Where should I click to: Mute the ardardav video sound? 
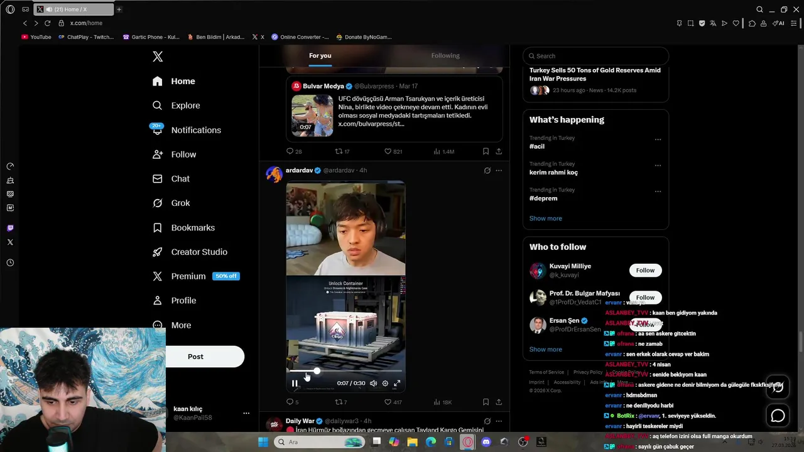point(373,384)
